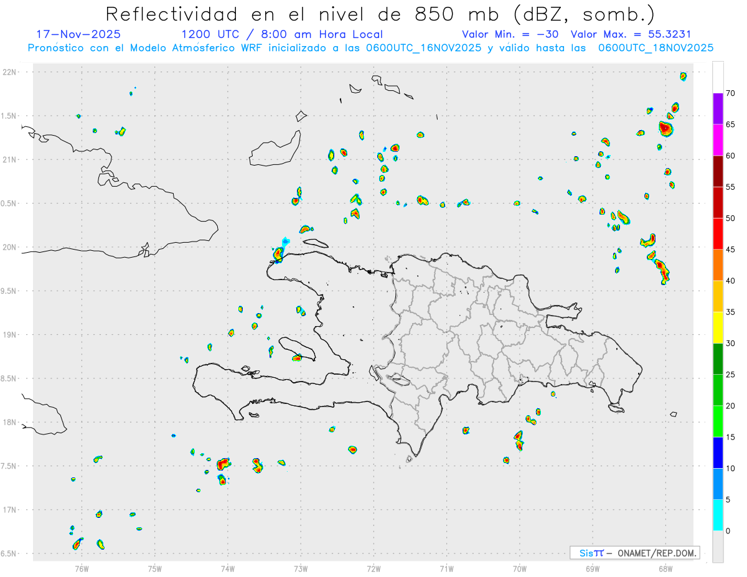Image resolution: width=747 pixels, height=577 pixels.
Task: Click the '74W' longitude axis label
Action: pyautogui.click(x=228, y=568)
